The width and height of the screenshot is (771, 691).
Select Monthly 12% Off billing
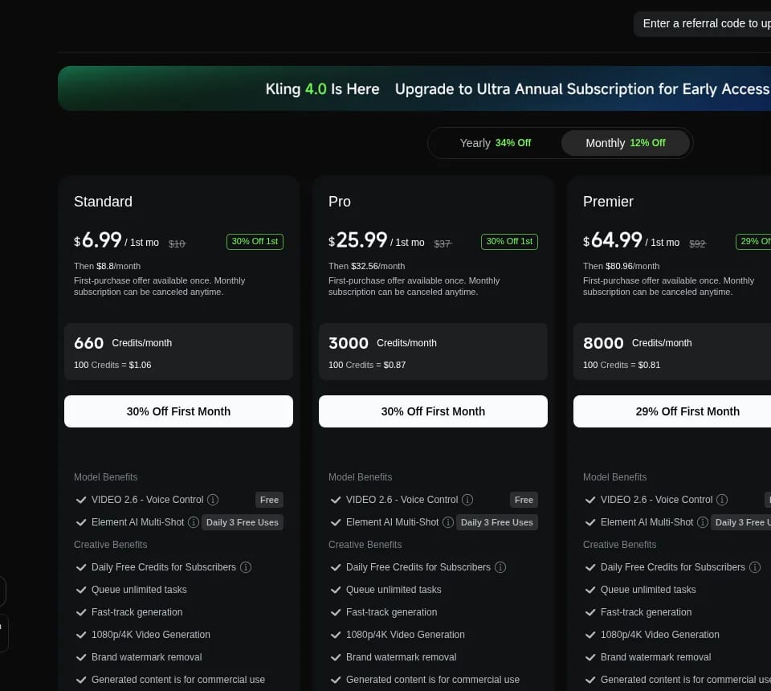point(626,143)
